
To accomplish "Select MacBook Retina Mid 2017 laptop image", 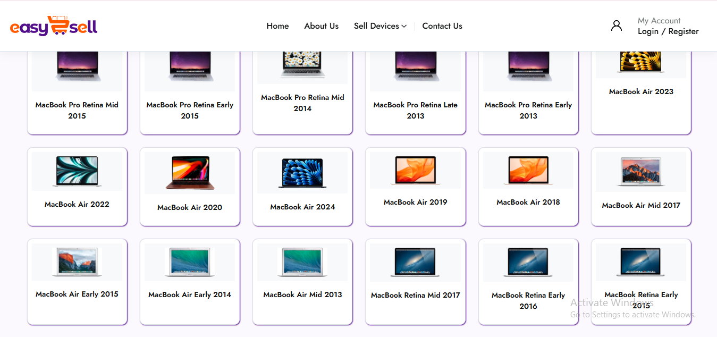I will tap(415, 262).
